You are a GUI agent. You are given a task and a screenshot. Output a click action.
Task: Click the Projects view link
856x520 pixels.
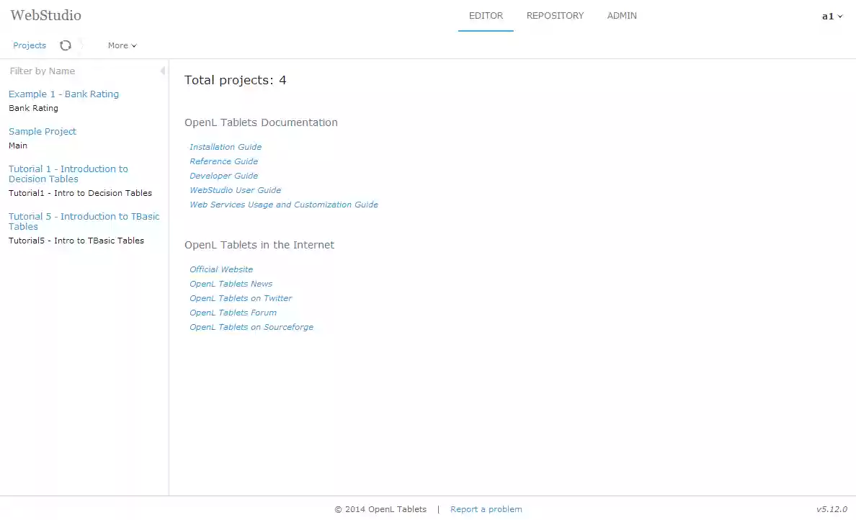29,45
